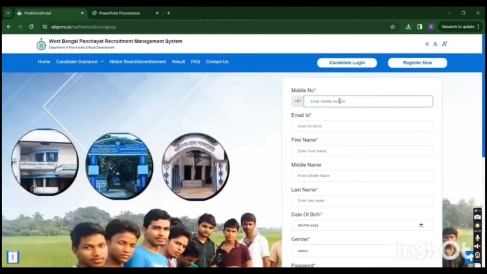Click the blue gate photo thumbnail

pyautogui.click(x=119, y=166)
